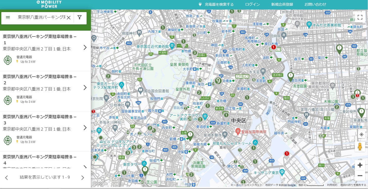The width and height of the screenshot is (368, 189).
Task: Clear the search text with X icon
Action: point(69,17)
